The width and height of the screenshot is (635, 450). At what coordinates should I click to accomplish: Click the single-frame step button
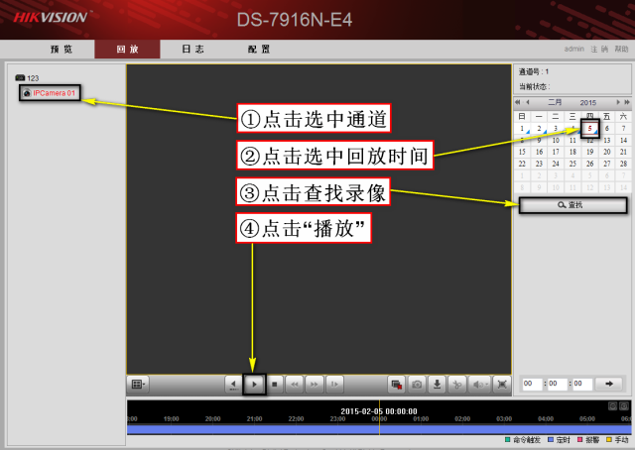(334, 384)
